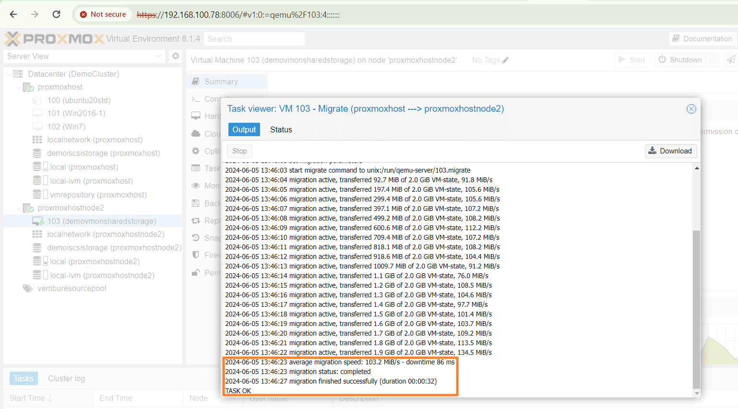This screenshot has height=409, width=738.
Task: Click the VM Start button
Action: coord(631,59)
